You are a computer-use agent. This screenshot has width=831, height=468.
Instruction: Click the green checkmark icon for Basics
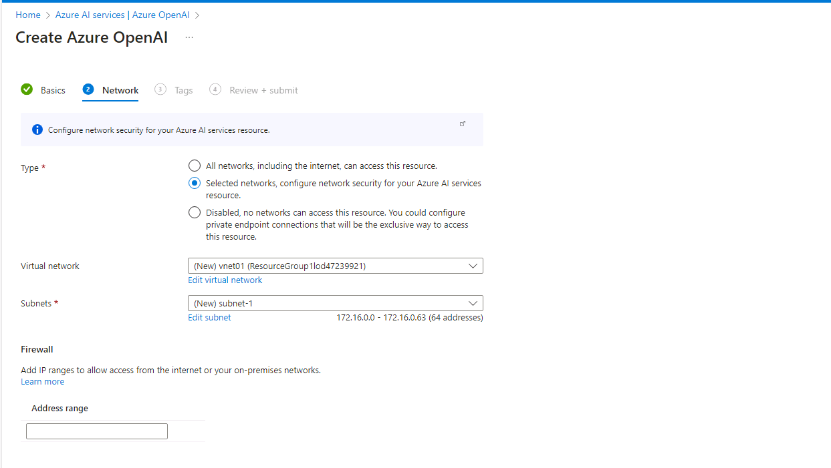click(x=27, y=89)
